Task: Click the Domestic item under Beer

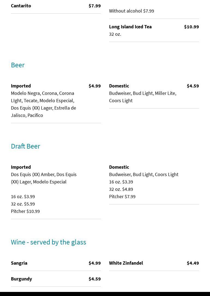Action: (x=119, y=86)
